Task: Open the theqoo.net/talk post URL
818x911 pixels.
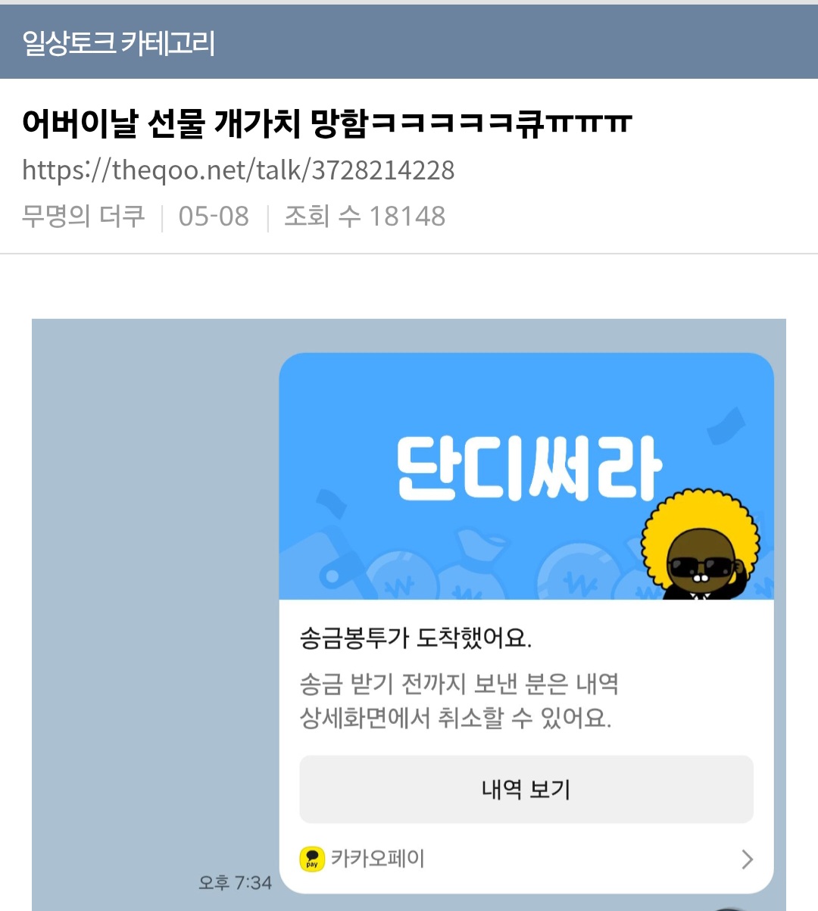Action: [239, 170]
